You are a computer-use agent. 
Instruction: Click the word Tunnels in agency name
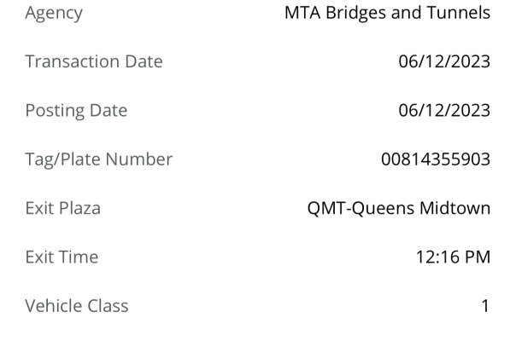click(x=460, y=13)
